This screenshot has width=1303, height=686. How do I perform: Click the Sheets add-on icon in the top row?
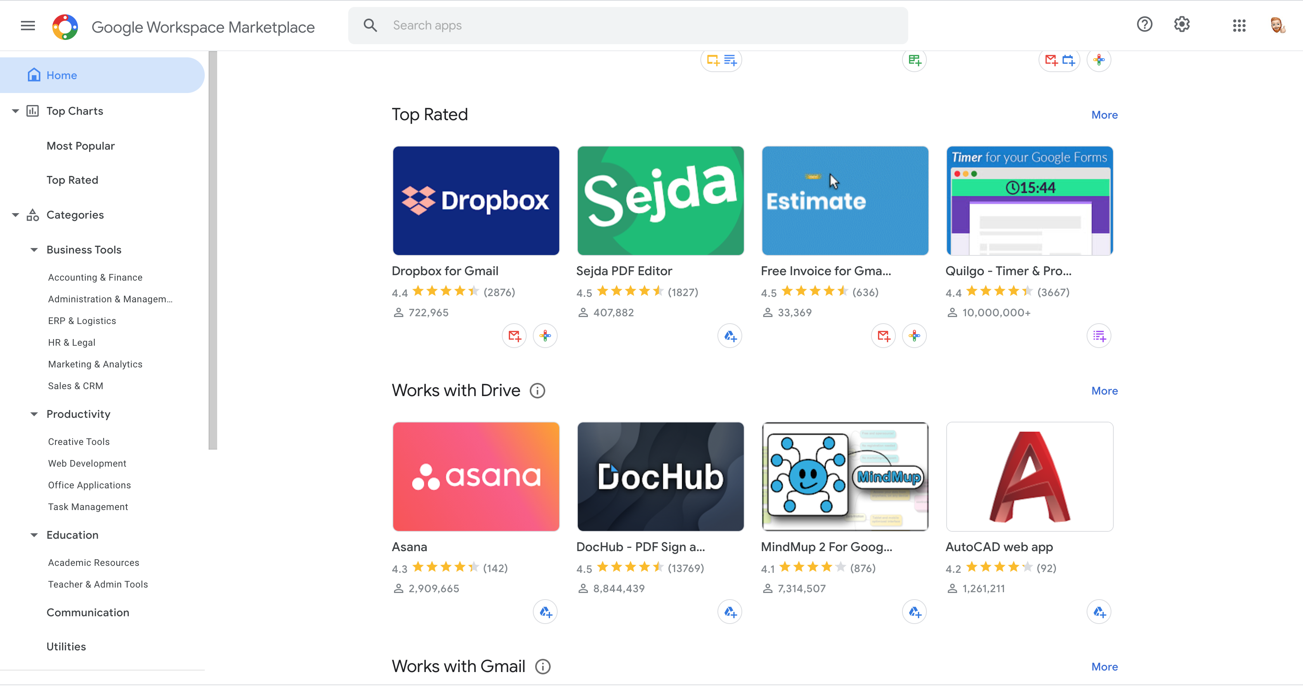(914, 60)
